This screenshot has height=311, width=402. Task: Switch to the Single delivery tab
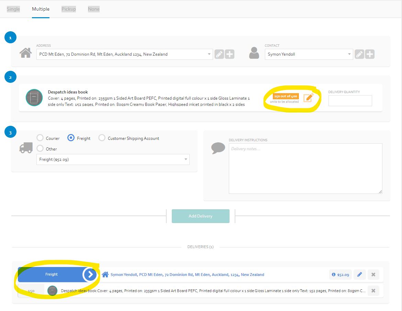[13, 9]
